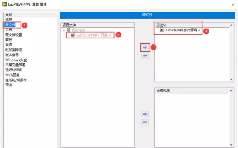The width and height of the screenshot is (238, 148).
Task: Open the 图标 category
Action: click(8, 40)
